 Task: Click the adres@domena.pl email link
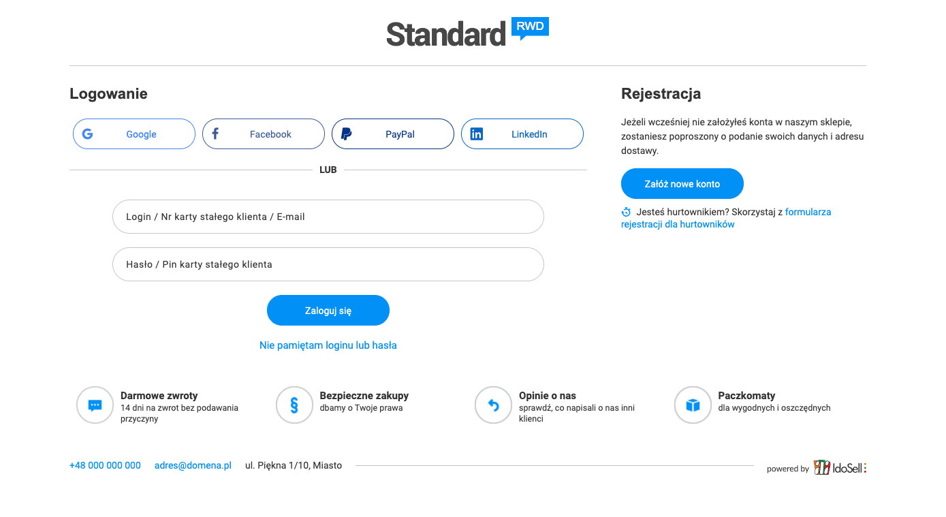[193, 465]
